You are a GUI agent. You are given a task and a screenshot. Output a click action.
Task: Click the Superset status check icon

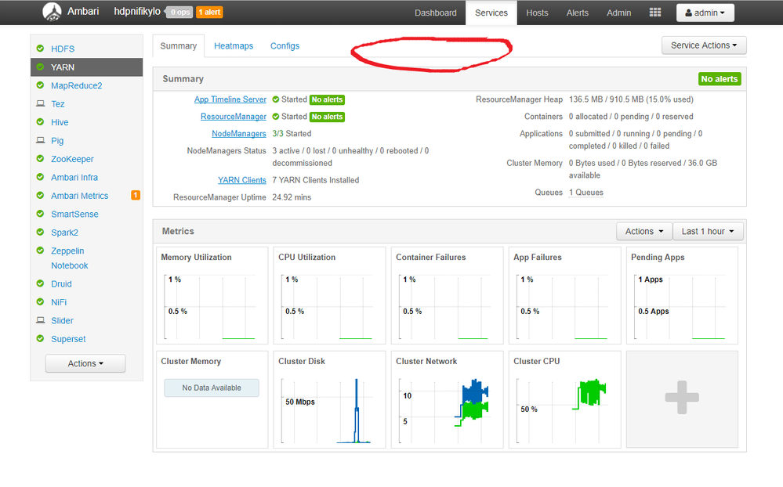(41, 338)
